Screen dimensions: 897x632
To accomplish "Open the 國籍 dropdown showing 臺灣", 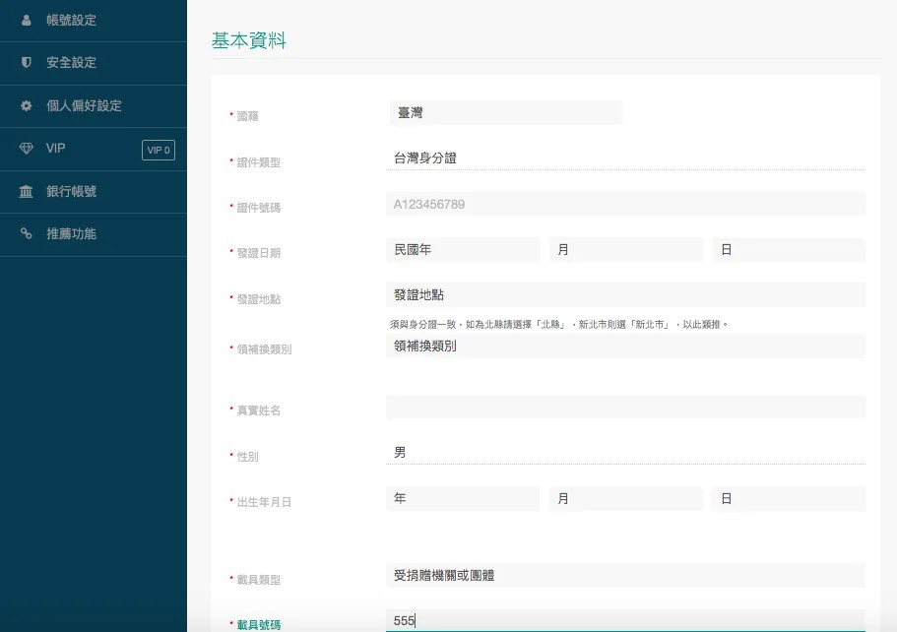I will [x=506, y=112].
